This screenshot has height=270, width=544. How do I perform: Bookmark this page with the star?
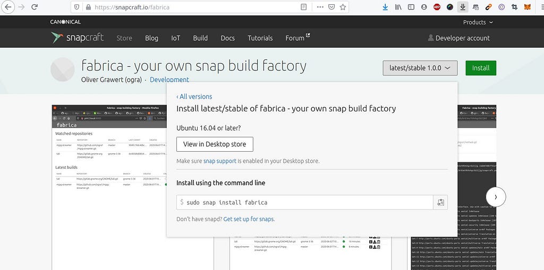(x=343, y=7)
